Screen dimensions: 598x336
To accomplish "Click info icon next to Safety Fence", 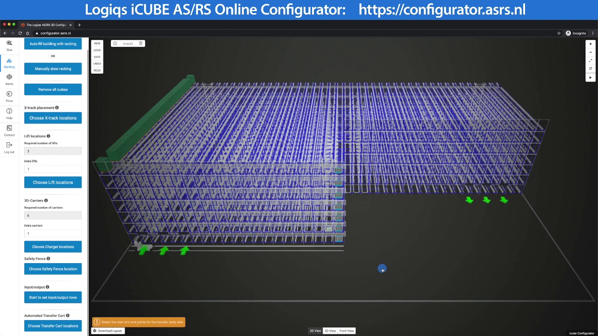I will pos(48,259).
